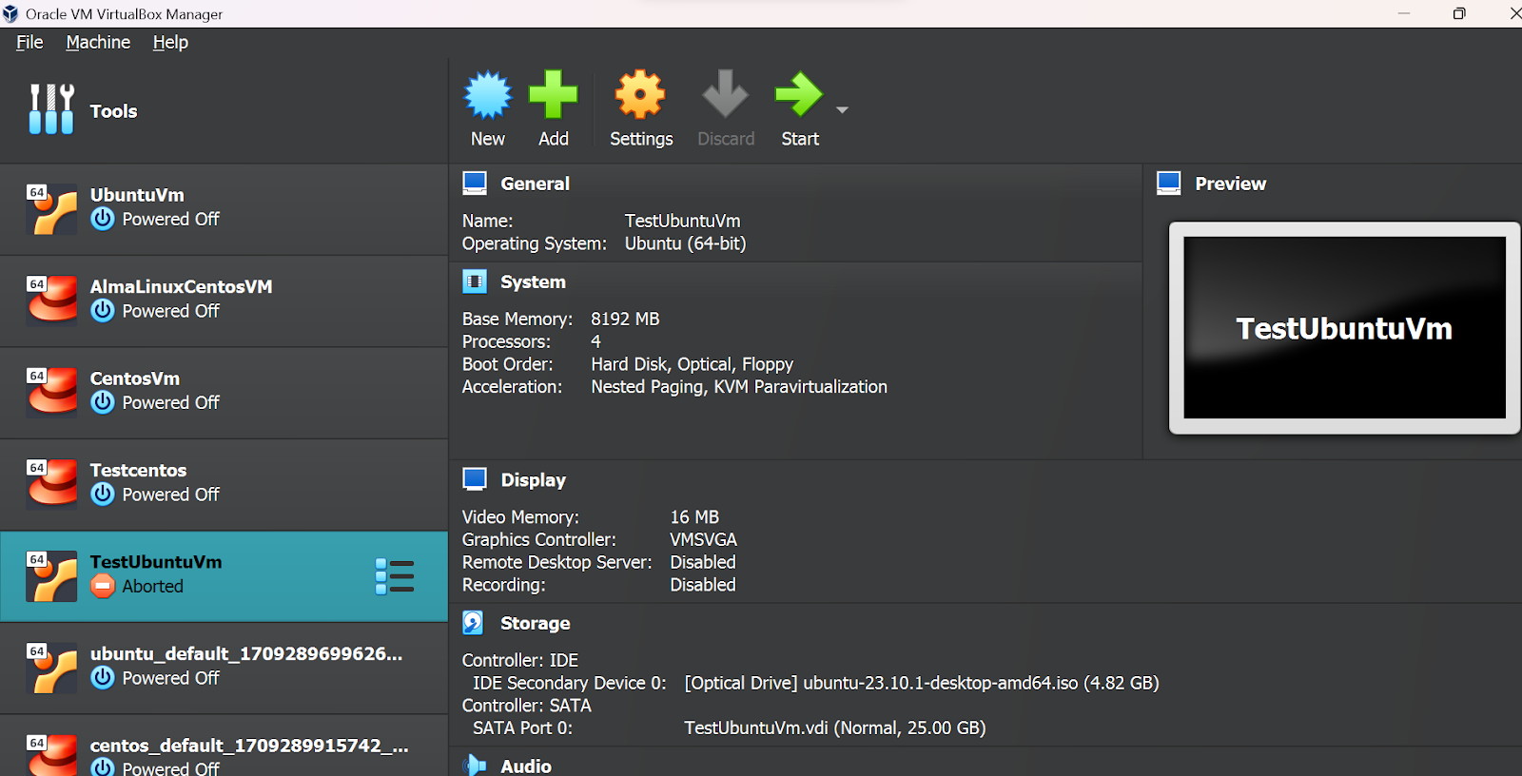
Task: Click the Testcentos red hat icon
Action: pos(51,484)
